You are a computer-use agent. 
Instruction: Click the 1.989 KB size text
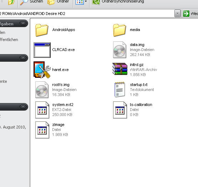coord(60,135)
